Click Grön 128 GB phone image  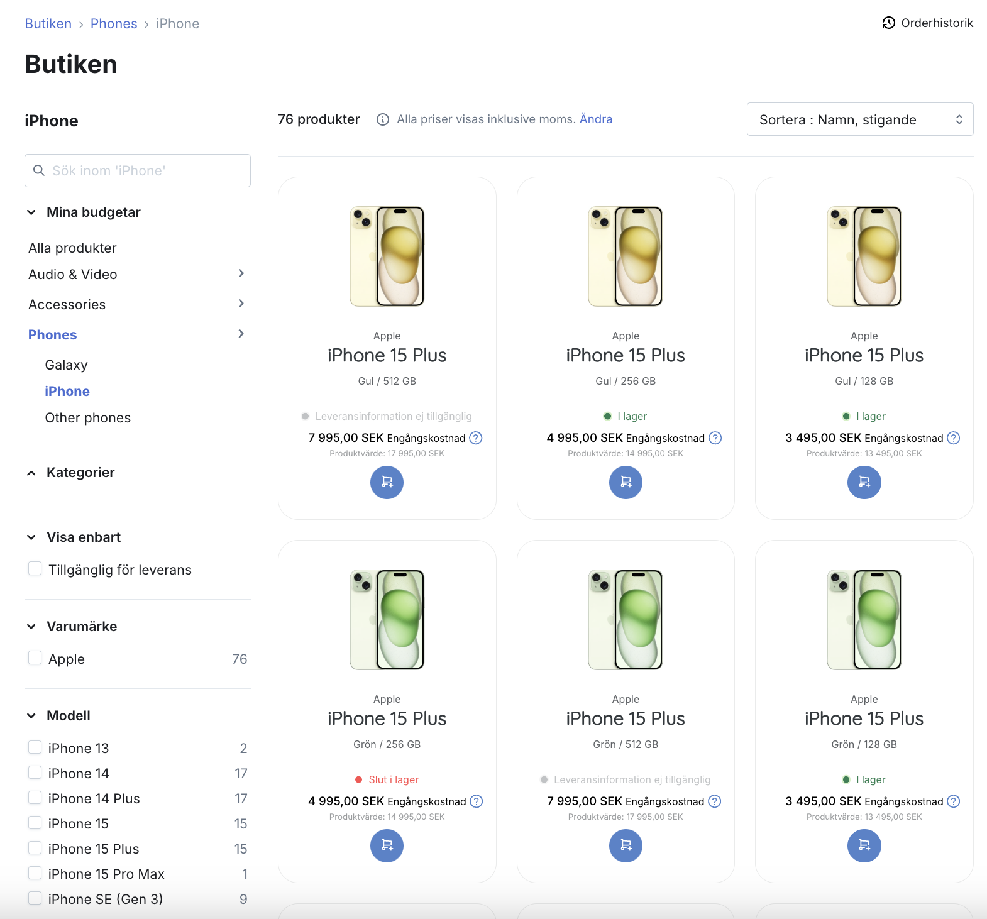click(x=864, y=620)
